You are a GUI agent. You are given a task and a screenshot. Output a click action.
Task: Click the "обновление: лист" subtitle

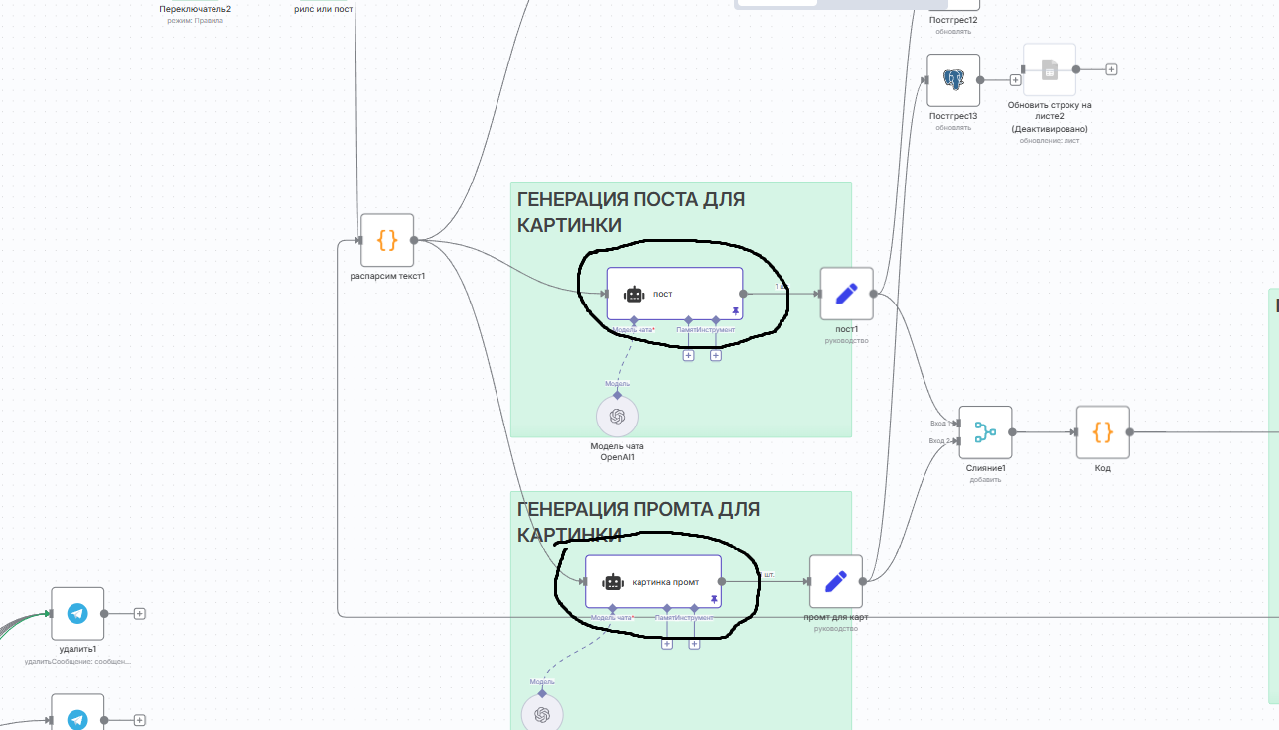(x=1050, y=140)
